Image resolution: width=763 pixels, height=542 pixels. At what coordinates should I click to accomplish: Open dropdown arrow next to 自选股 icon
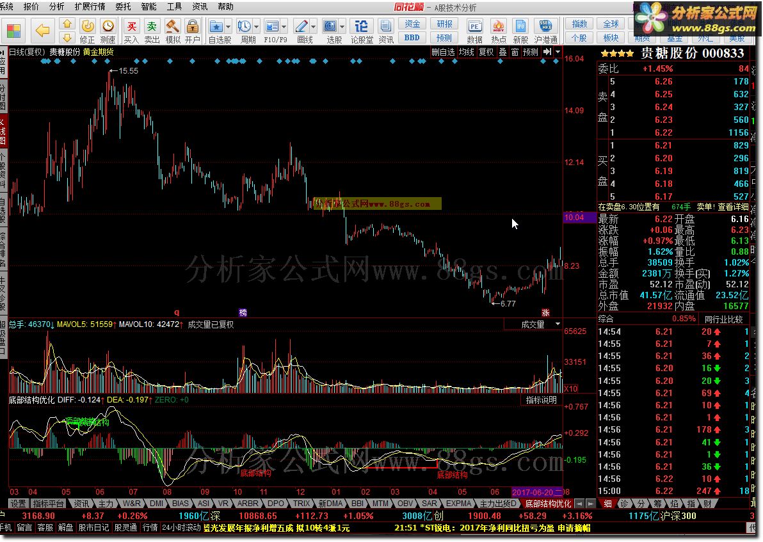(x=229, y=26)
